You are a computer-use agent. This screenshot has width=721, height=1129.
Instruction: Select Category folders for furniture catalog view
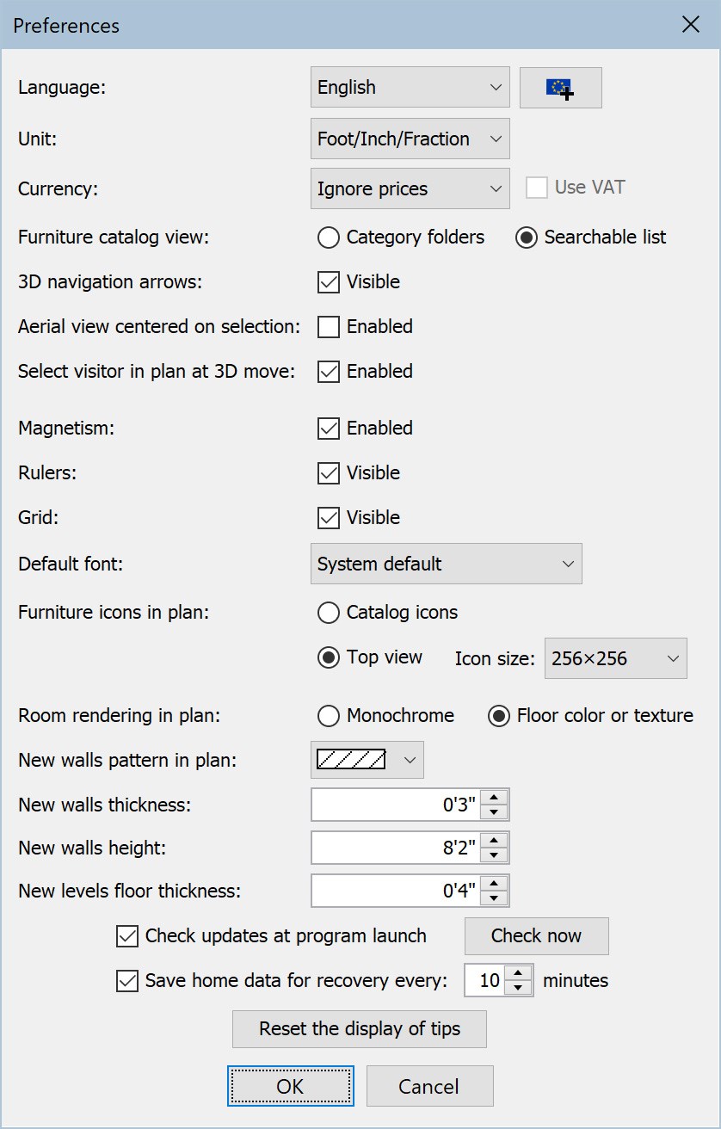click(329, 238)
